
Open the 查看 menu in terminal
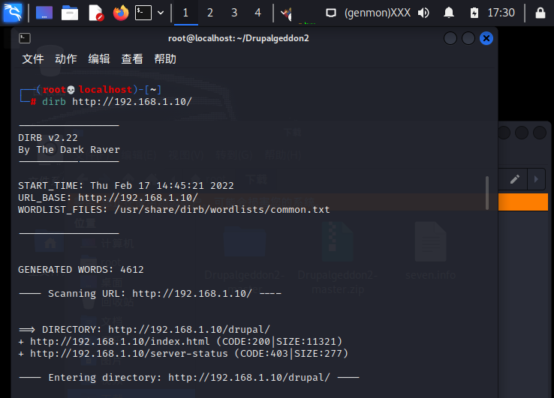click(132, 59)
